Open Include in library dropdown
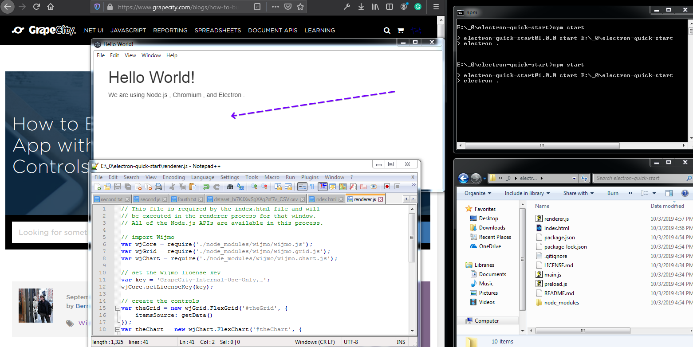This screenshot has width=693, height=347. click(527, 193)
